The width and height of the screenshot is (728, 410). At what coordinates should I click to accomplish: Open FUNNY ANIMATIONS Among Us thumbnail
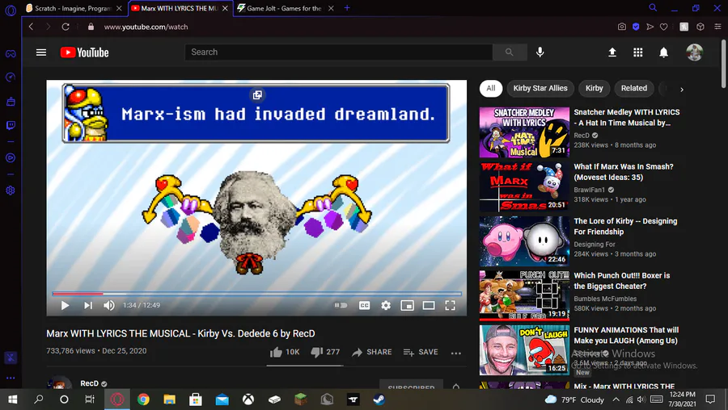pos(524,350)
